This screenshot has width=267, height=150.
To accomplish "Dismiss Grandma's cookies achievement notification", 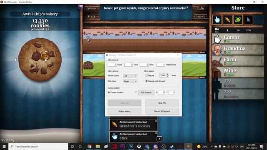I will pos(156,121).
